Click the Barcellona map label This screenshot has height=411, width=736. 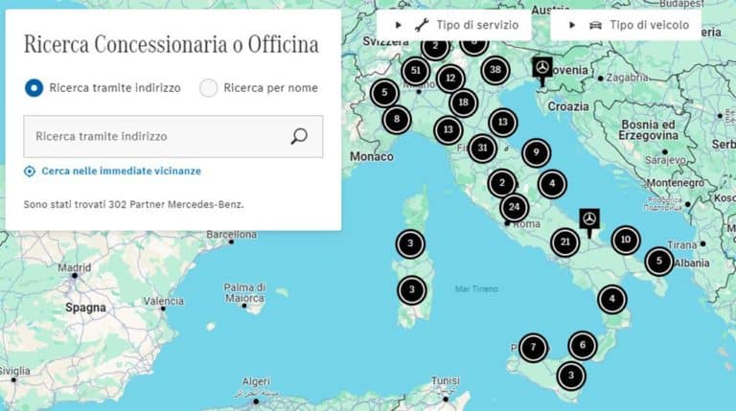coord(232,235)
